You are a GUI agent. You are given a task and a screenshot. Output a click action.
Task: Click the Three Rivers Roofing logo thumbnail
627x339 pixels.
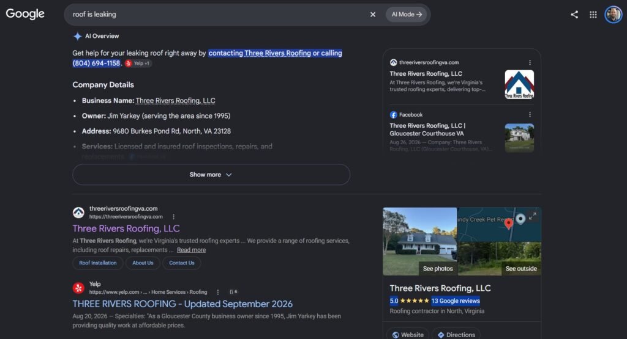point(519,84)
